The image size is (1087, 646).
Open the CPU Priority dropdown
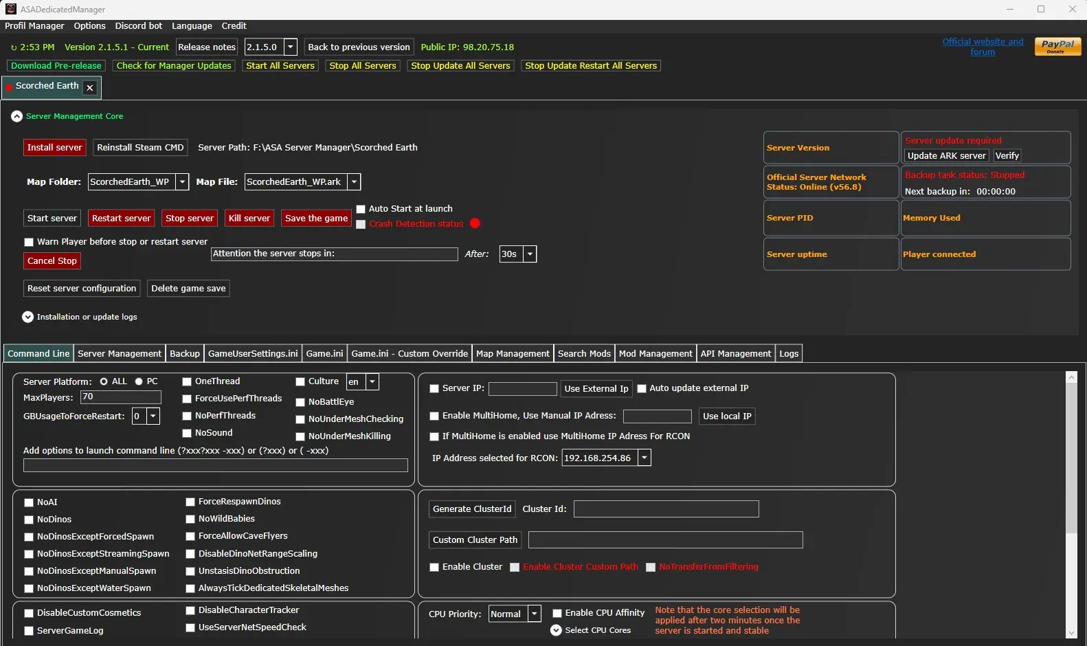coord(535,614)
